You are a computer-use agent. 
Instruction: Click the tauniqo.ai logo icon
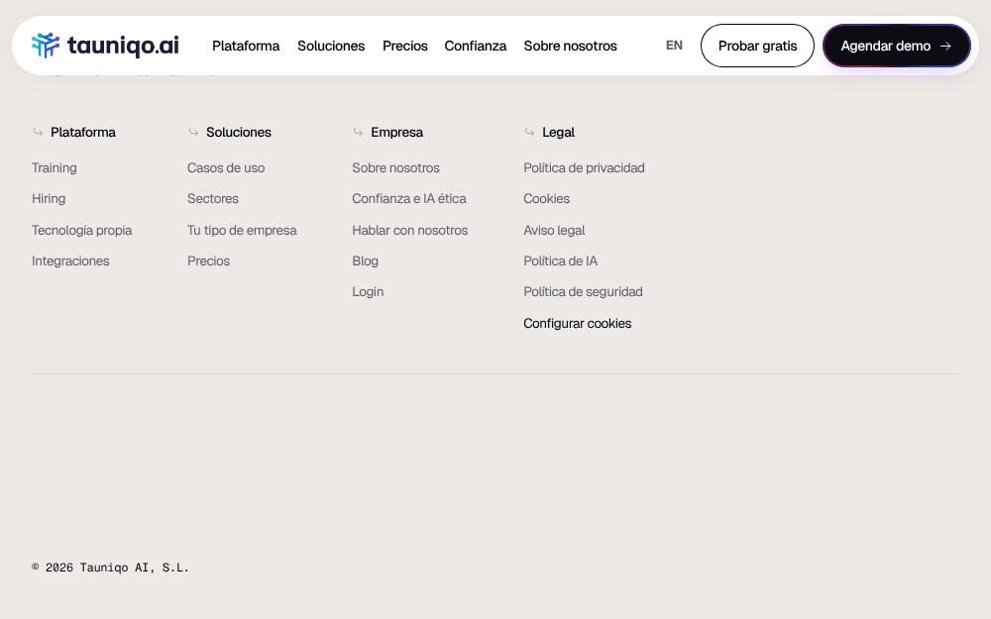[46, 46]
